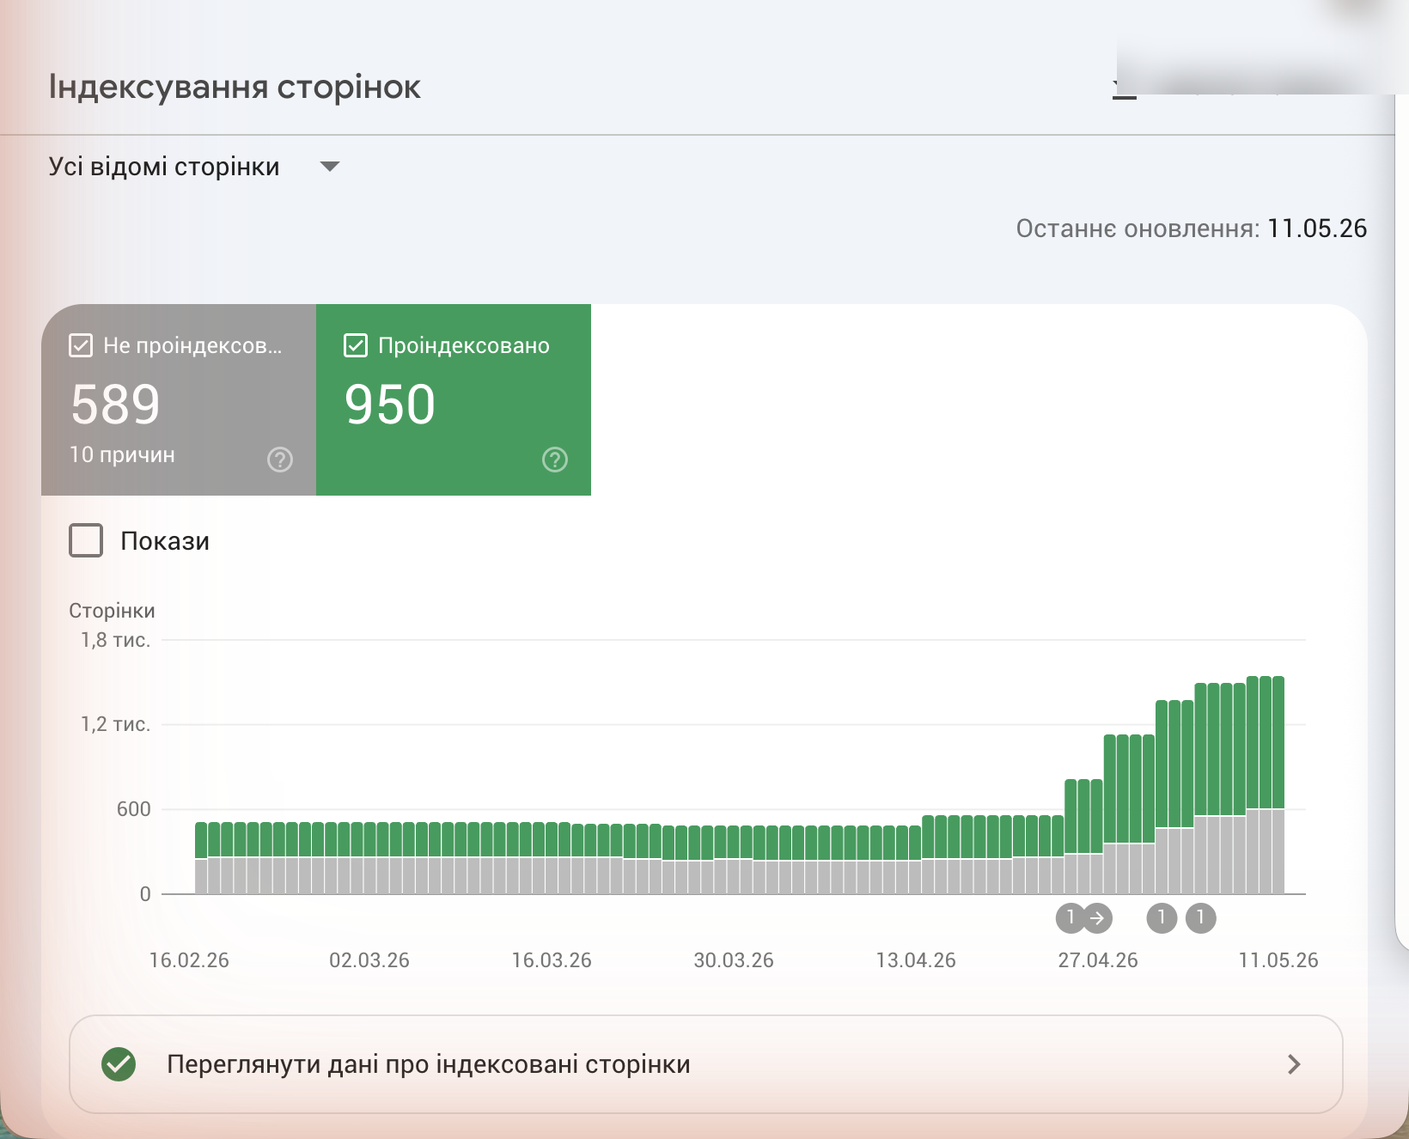This screenshot has width=1409, height=1139.
Task: Toggle the 'Проіндексовано' checkbox
Action: click(356, 346)
